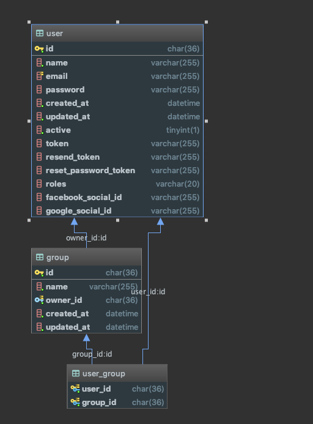
Task: Click the user table icon
Action: point(40,33)
